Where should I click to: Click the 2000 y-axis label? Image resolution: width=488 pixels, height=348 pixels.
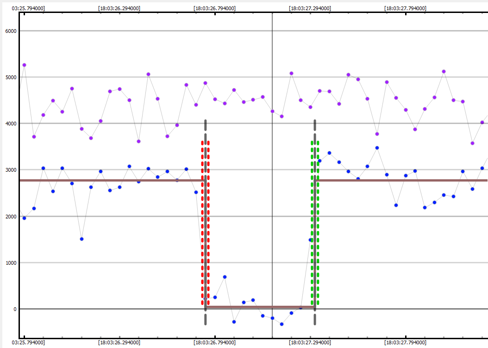click(11, 217)
